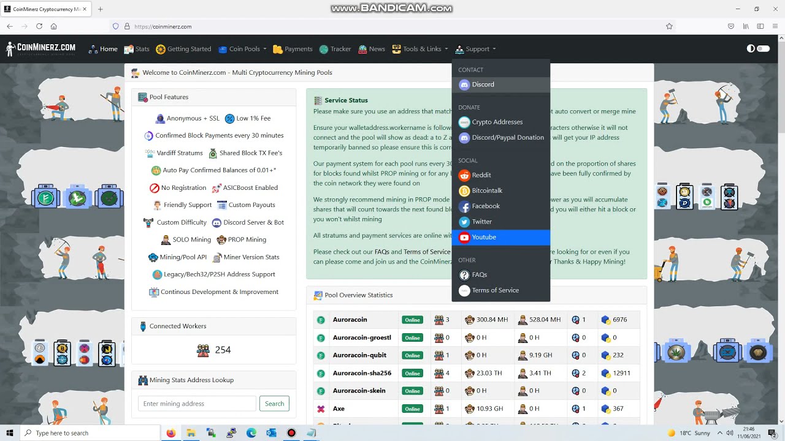Open FAQs under Other in the menu
The height and width of the screenshot is (441, 785).
tap(501, 275)
